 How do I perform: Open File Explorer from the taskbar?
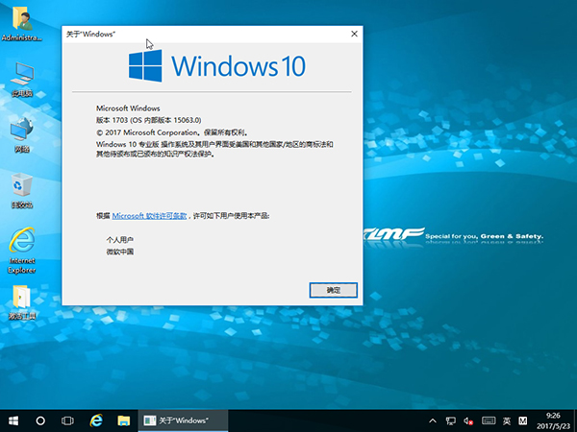click(x=123, y=420)
